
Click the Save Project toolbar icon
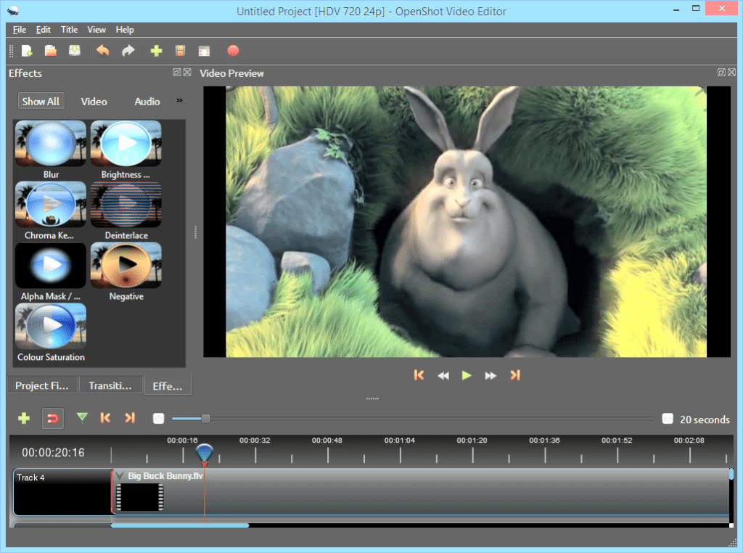[x=74, y=51]
